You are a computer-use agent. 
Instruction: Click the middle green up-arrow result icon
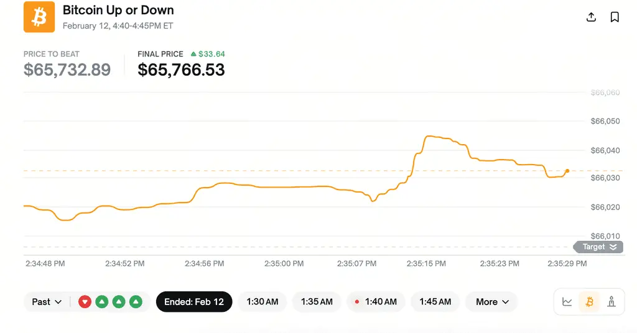pyautogui.click(x=119, y=302)
